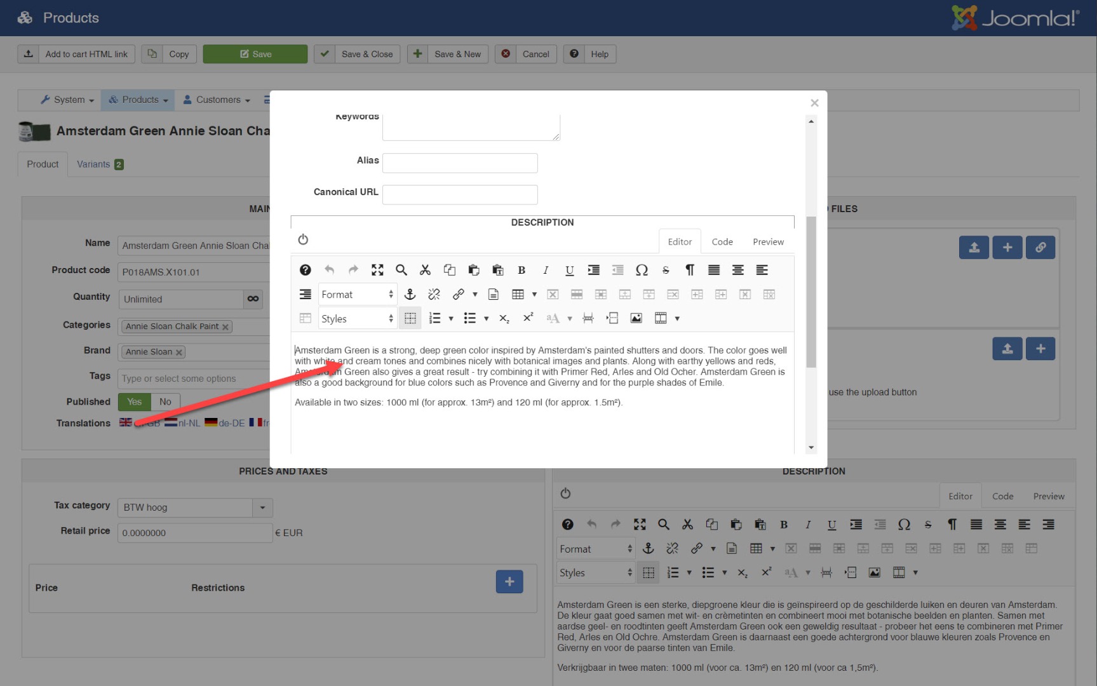The width and height of the screenshot is (1097, 686).
Task: Toggle the dialog editor on/off with the power icon
Action: click(x=303, y=239)
